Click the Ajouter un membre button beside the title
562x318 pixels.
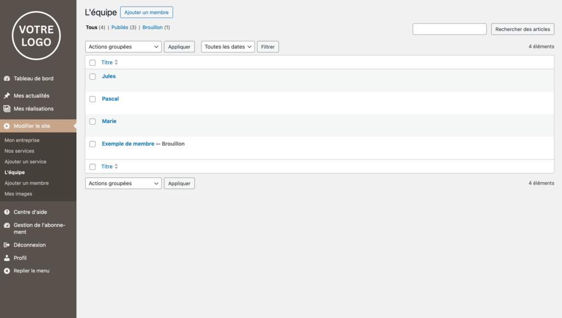147,12
